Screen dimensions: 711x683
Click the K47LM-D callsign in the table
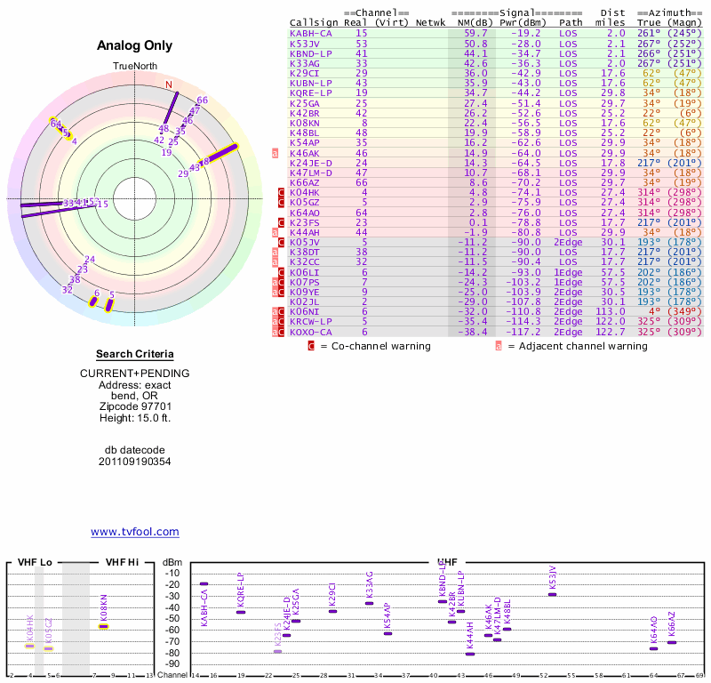pos(311,173)
